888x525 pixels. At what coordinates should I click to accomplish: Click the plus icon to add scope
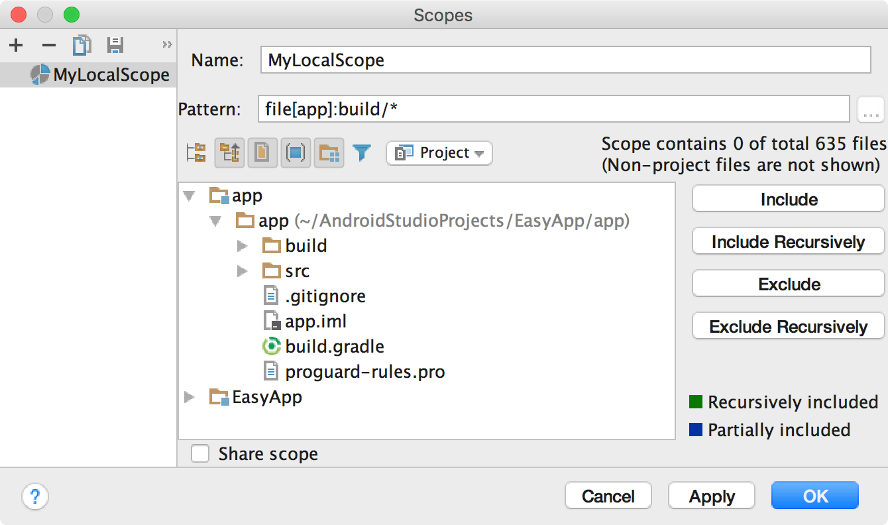16,45
